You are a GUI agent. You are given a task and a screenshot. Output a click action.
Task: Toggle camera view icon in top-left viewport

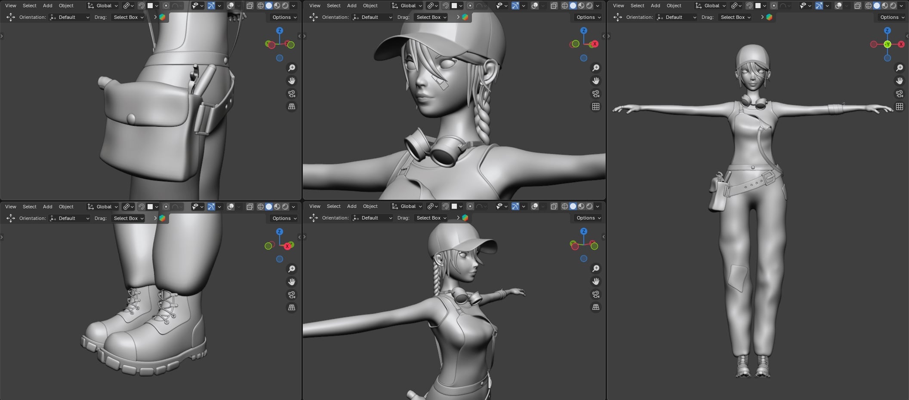[x=292, y=94]
